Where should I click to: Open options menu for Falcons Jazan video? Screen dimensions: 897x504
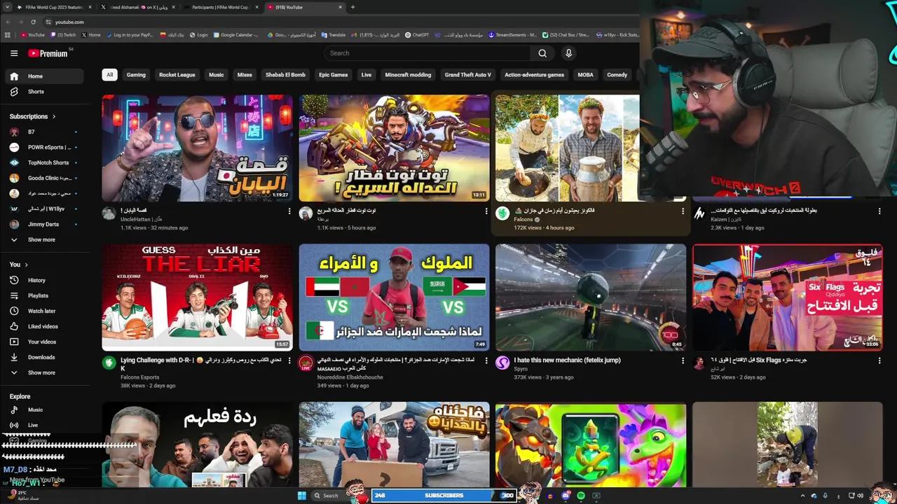[x=683, y=211]
